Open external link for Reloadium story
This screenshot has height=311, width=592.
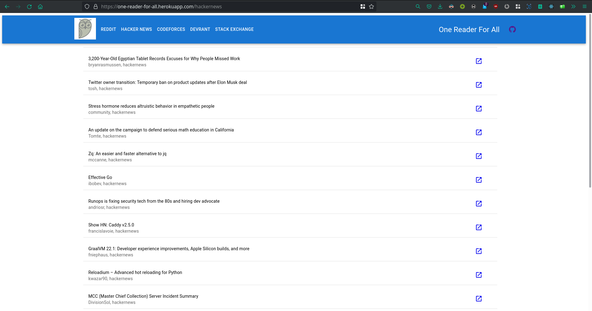point(479,275)
